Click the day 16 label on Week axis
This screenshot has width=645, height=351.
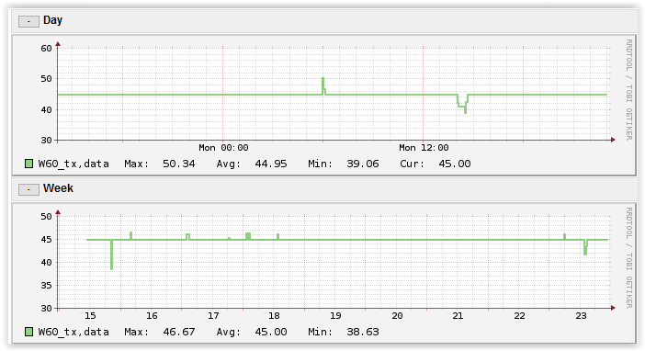pyautogui.click(x=152, y=316)
